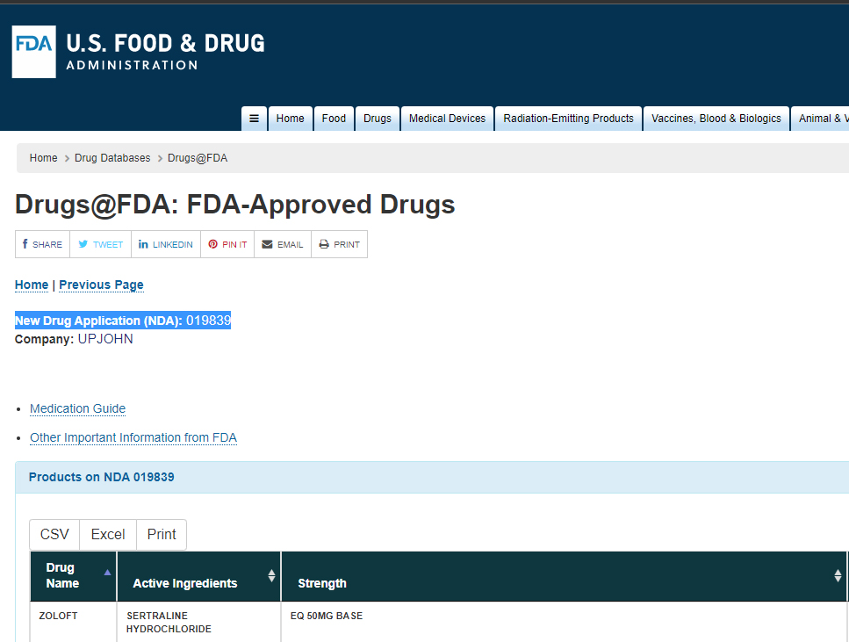Pin this page on Pinterest
This screenshot has width=849, height=642.
click(x=227, y=244)
